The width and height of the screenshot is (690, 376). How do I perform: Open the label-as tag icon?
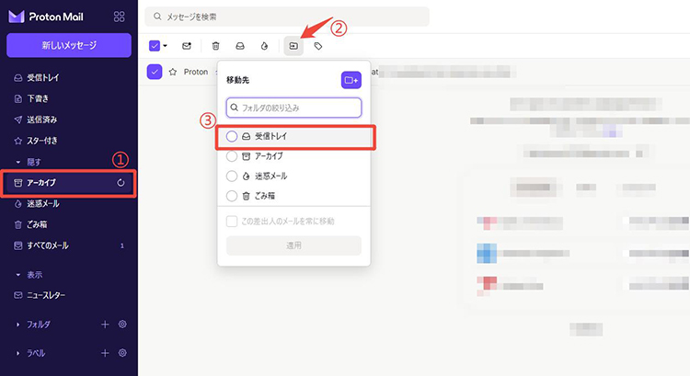pyautogui.click(x=318, y=46)
